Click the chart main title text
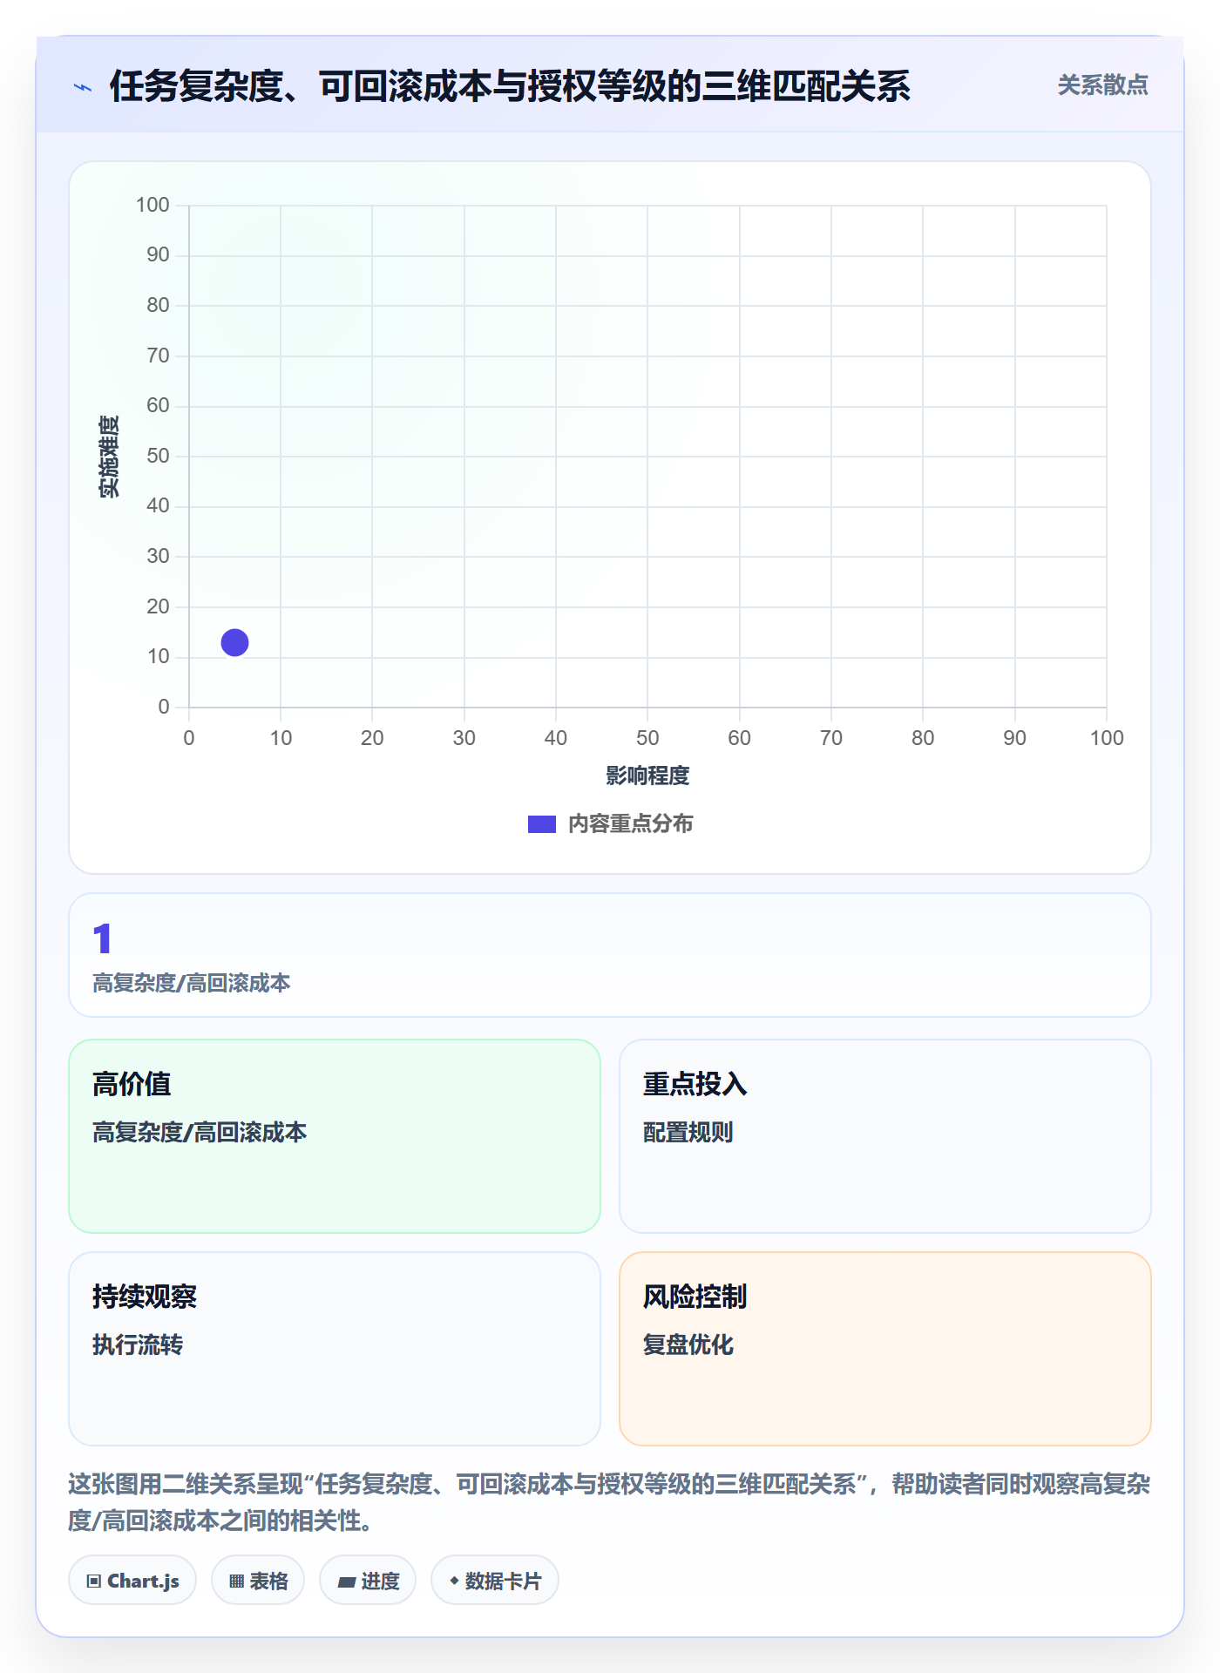 click(x=510, y=86)
